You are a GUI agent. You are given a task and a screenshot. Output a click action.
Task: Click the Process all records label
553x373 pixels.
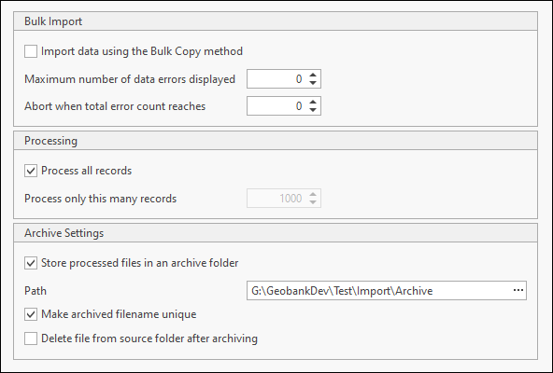click(x=86, y=171)
